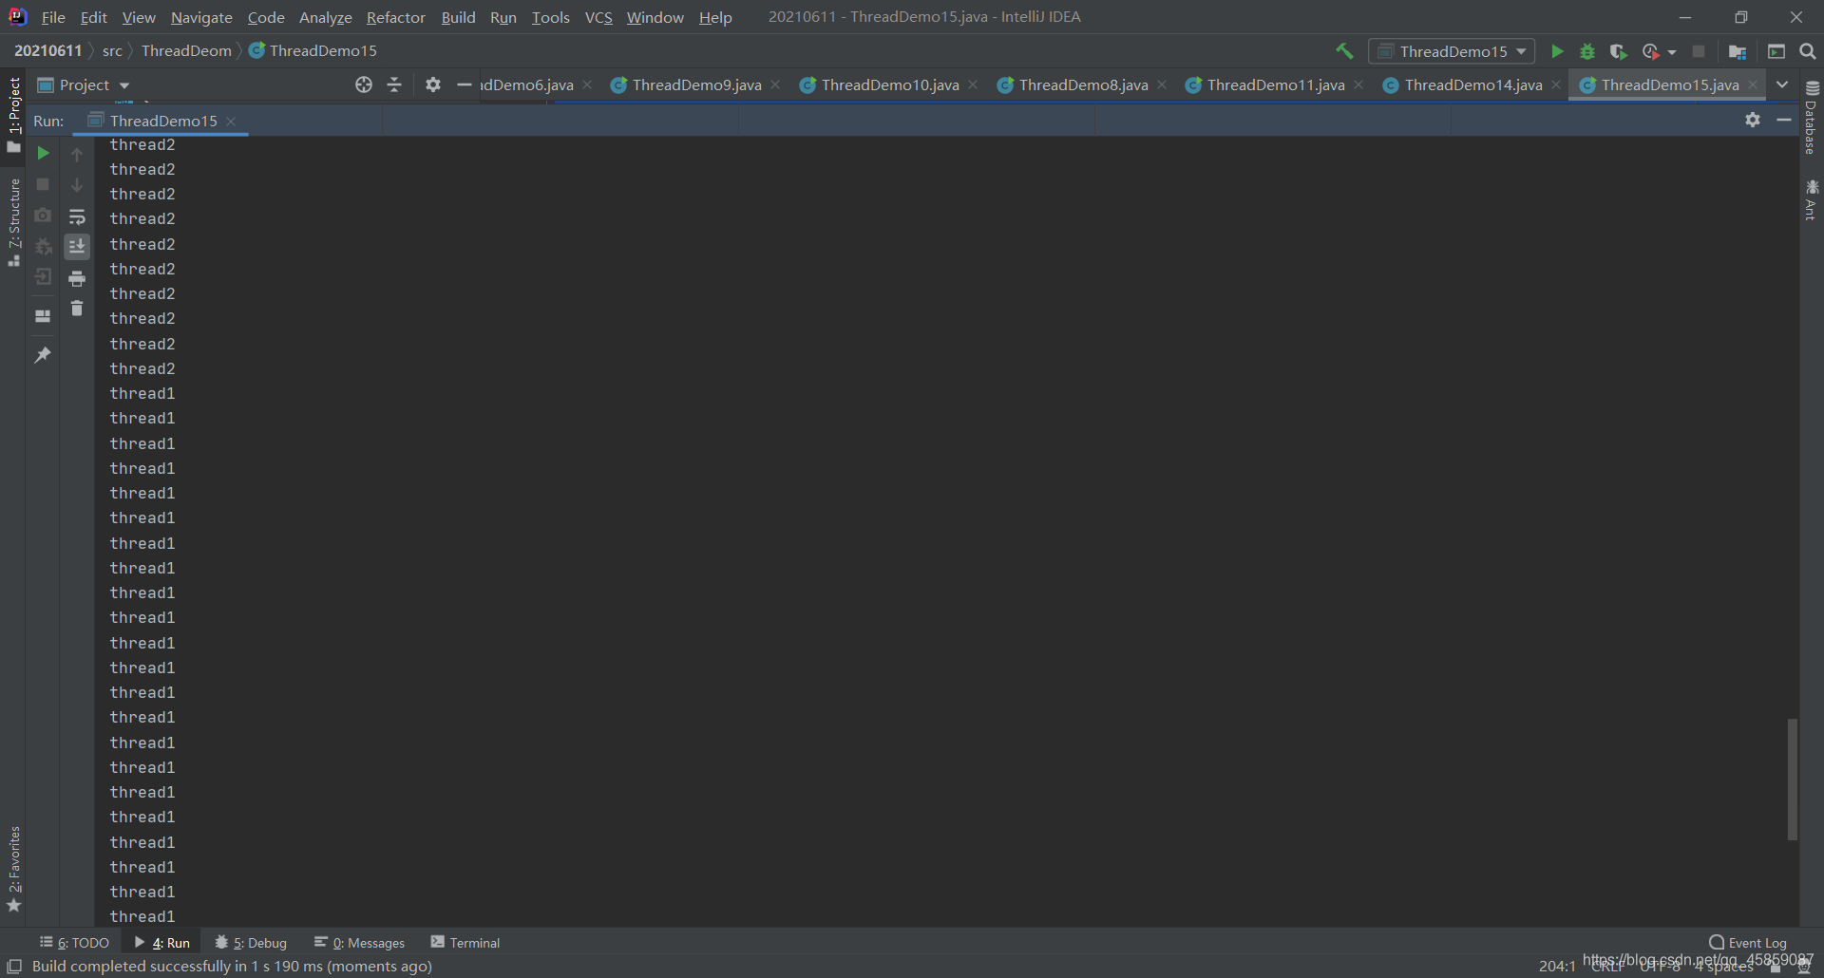Open the Navigate menu
This screenshot has width=1824, height=978.
pyautogui.click(x=201, y=17)
